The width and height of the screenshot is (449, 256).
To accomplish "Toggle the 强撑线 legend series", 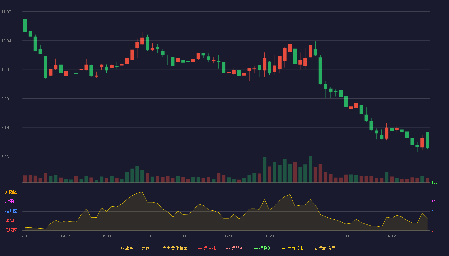I will pyautogui.click(x=263, y=248).
